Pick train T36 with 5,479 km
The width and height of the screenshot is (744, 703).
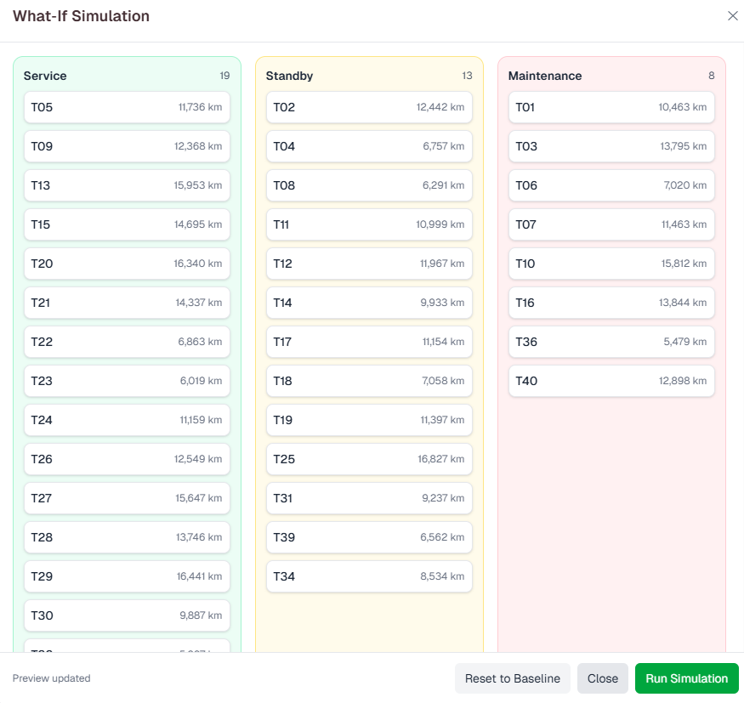tap(611, 342)
